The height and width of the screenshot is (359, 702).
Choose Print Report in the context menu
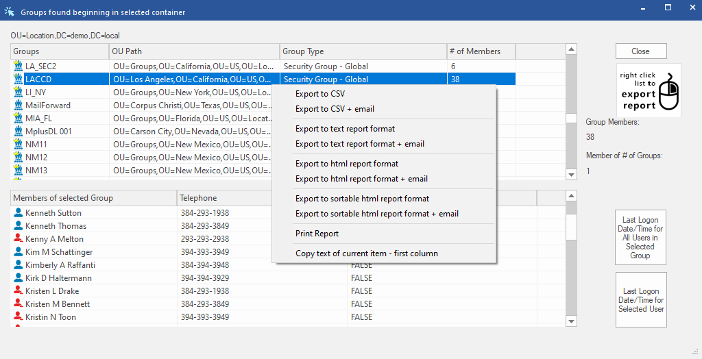[317, 234]
